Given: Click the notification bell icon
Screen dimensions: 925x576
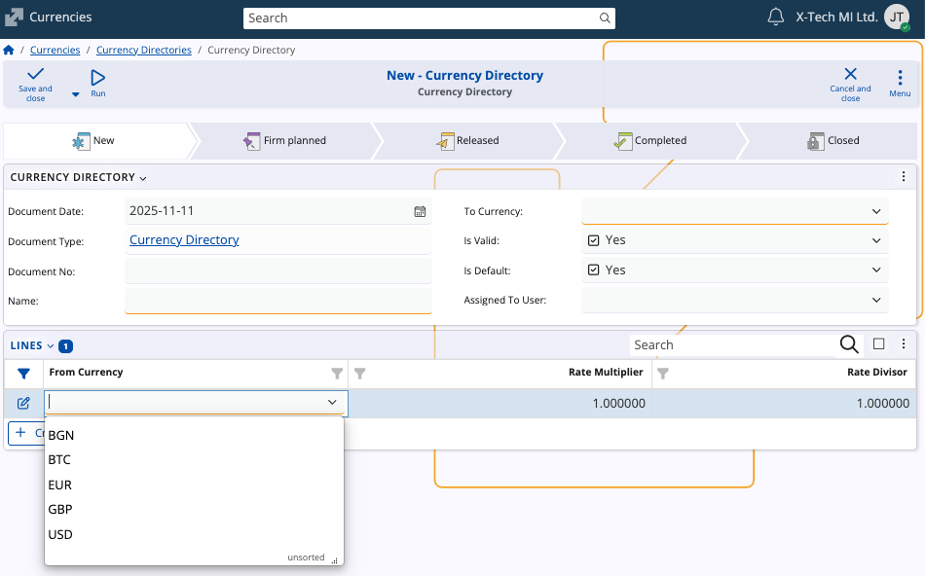Looking at the screenshot, I should click(776, 18).
